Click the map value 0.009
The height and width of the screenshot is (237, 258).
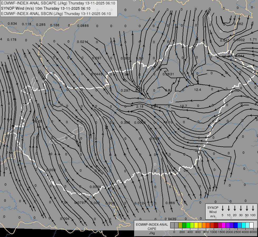[x=51, y=170]
